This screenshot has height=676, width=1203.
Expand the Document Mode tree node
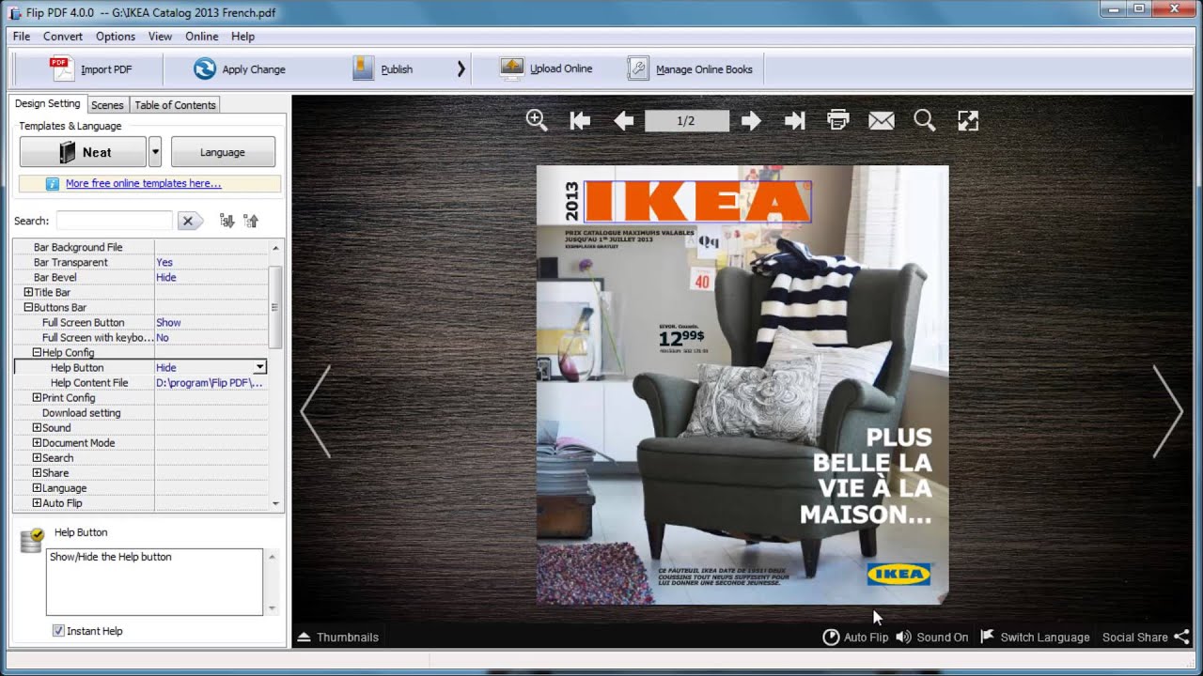coord(37,442)
